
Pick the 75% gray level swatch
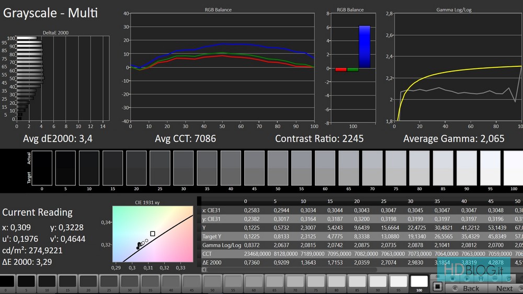pyautogui.click(x=316, y=281)
